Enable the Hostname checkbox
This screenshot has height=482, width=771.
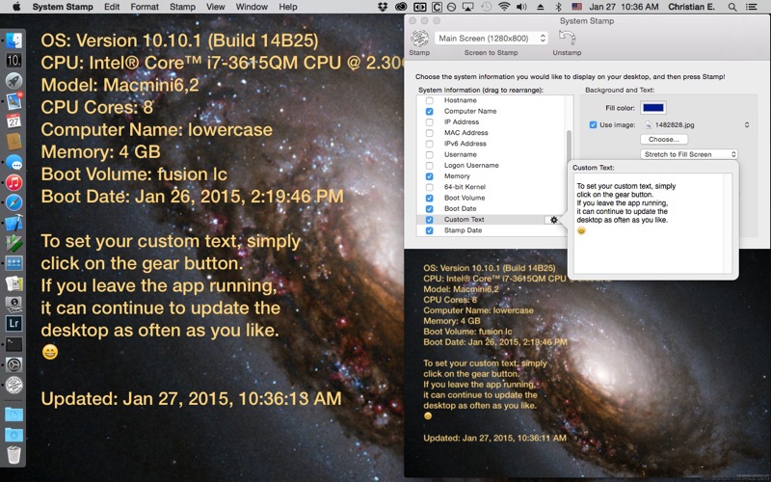tap(429, 100)
